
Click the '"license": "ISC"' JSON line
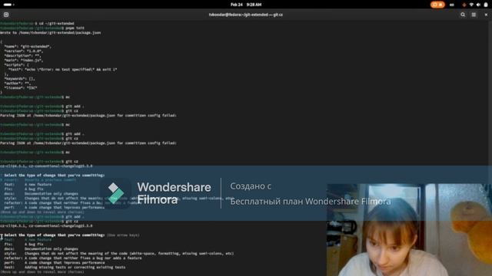tap(21, 88)
